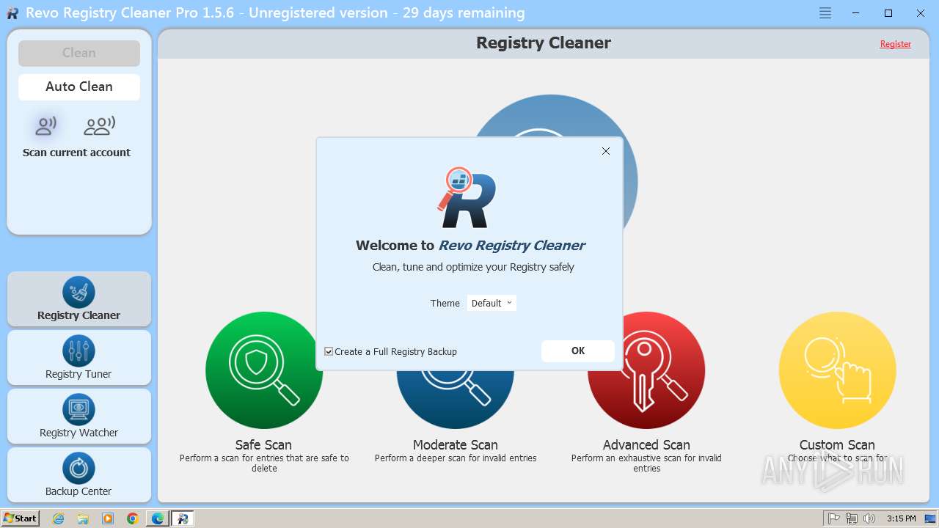
Task: Open the Registry Cleaner sidebar section
Action: 79,299
